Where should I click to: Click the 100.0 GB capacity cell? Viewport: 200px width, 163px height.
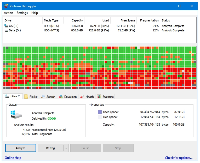click(x=77, y=26)
